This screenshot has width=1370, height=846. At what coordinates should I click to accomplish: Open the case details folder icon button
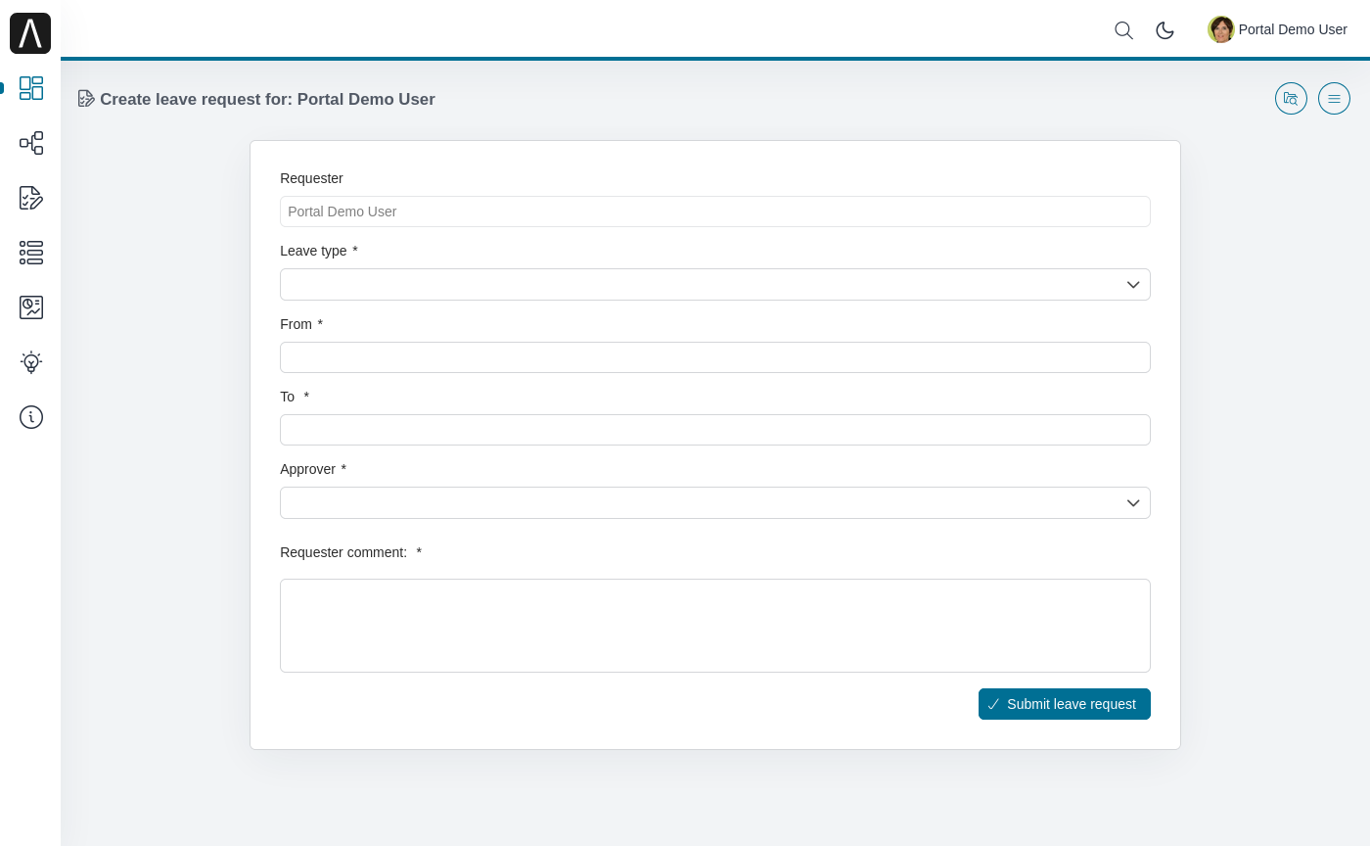pos(1291,99)
